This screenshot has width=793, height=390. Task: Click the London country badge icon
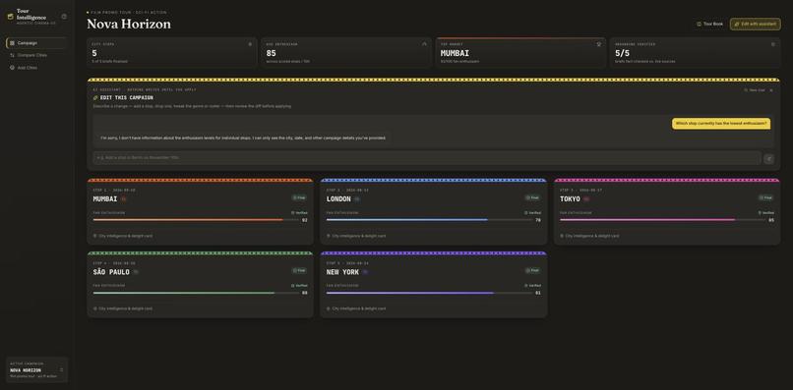[356, 199]
